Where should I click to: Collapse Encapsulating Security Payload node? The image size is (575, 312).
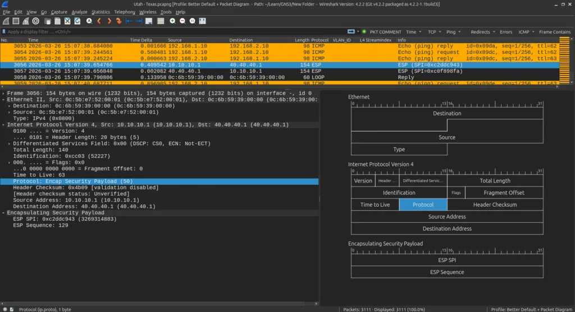(3, 212)
